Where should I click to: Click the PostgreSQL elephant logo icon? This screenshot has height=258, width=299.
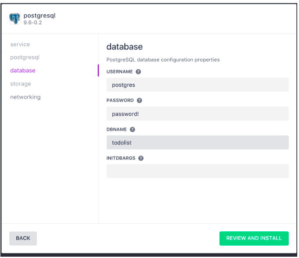click(15, 19)
